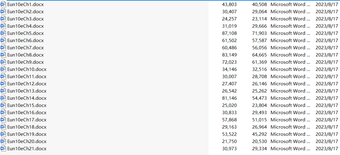This screenshot has height=155, width=340.
Task: Click the Word icon of Eun10eCh1.docx
Action: tap(3, 4)
